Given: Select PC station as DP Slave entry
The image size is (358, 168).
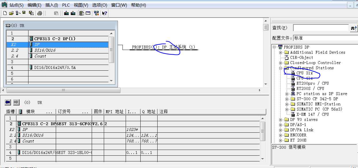Looking at the screenshot, I should click(x=322, y=94).
